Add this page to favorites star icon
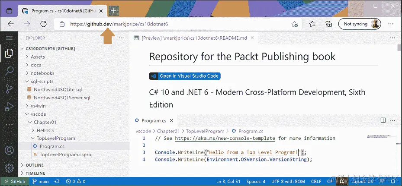The image size is (402, 186). (294, 24)
